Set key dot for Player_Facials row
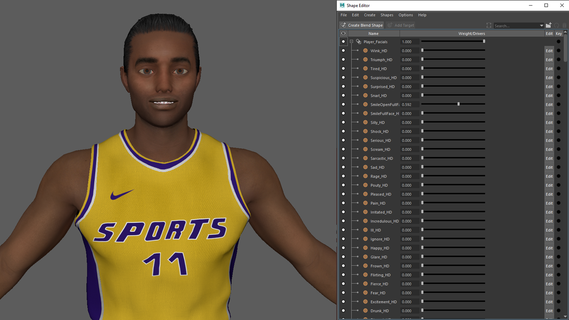Image resolution: width=569 pixels, height=320 pixels. (x=559, y=42)
